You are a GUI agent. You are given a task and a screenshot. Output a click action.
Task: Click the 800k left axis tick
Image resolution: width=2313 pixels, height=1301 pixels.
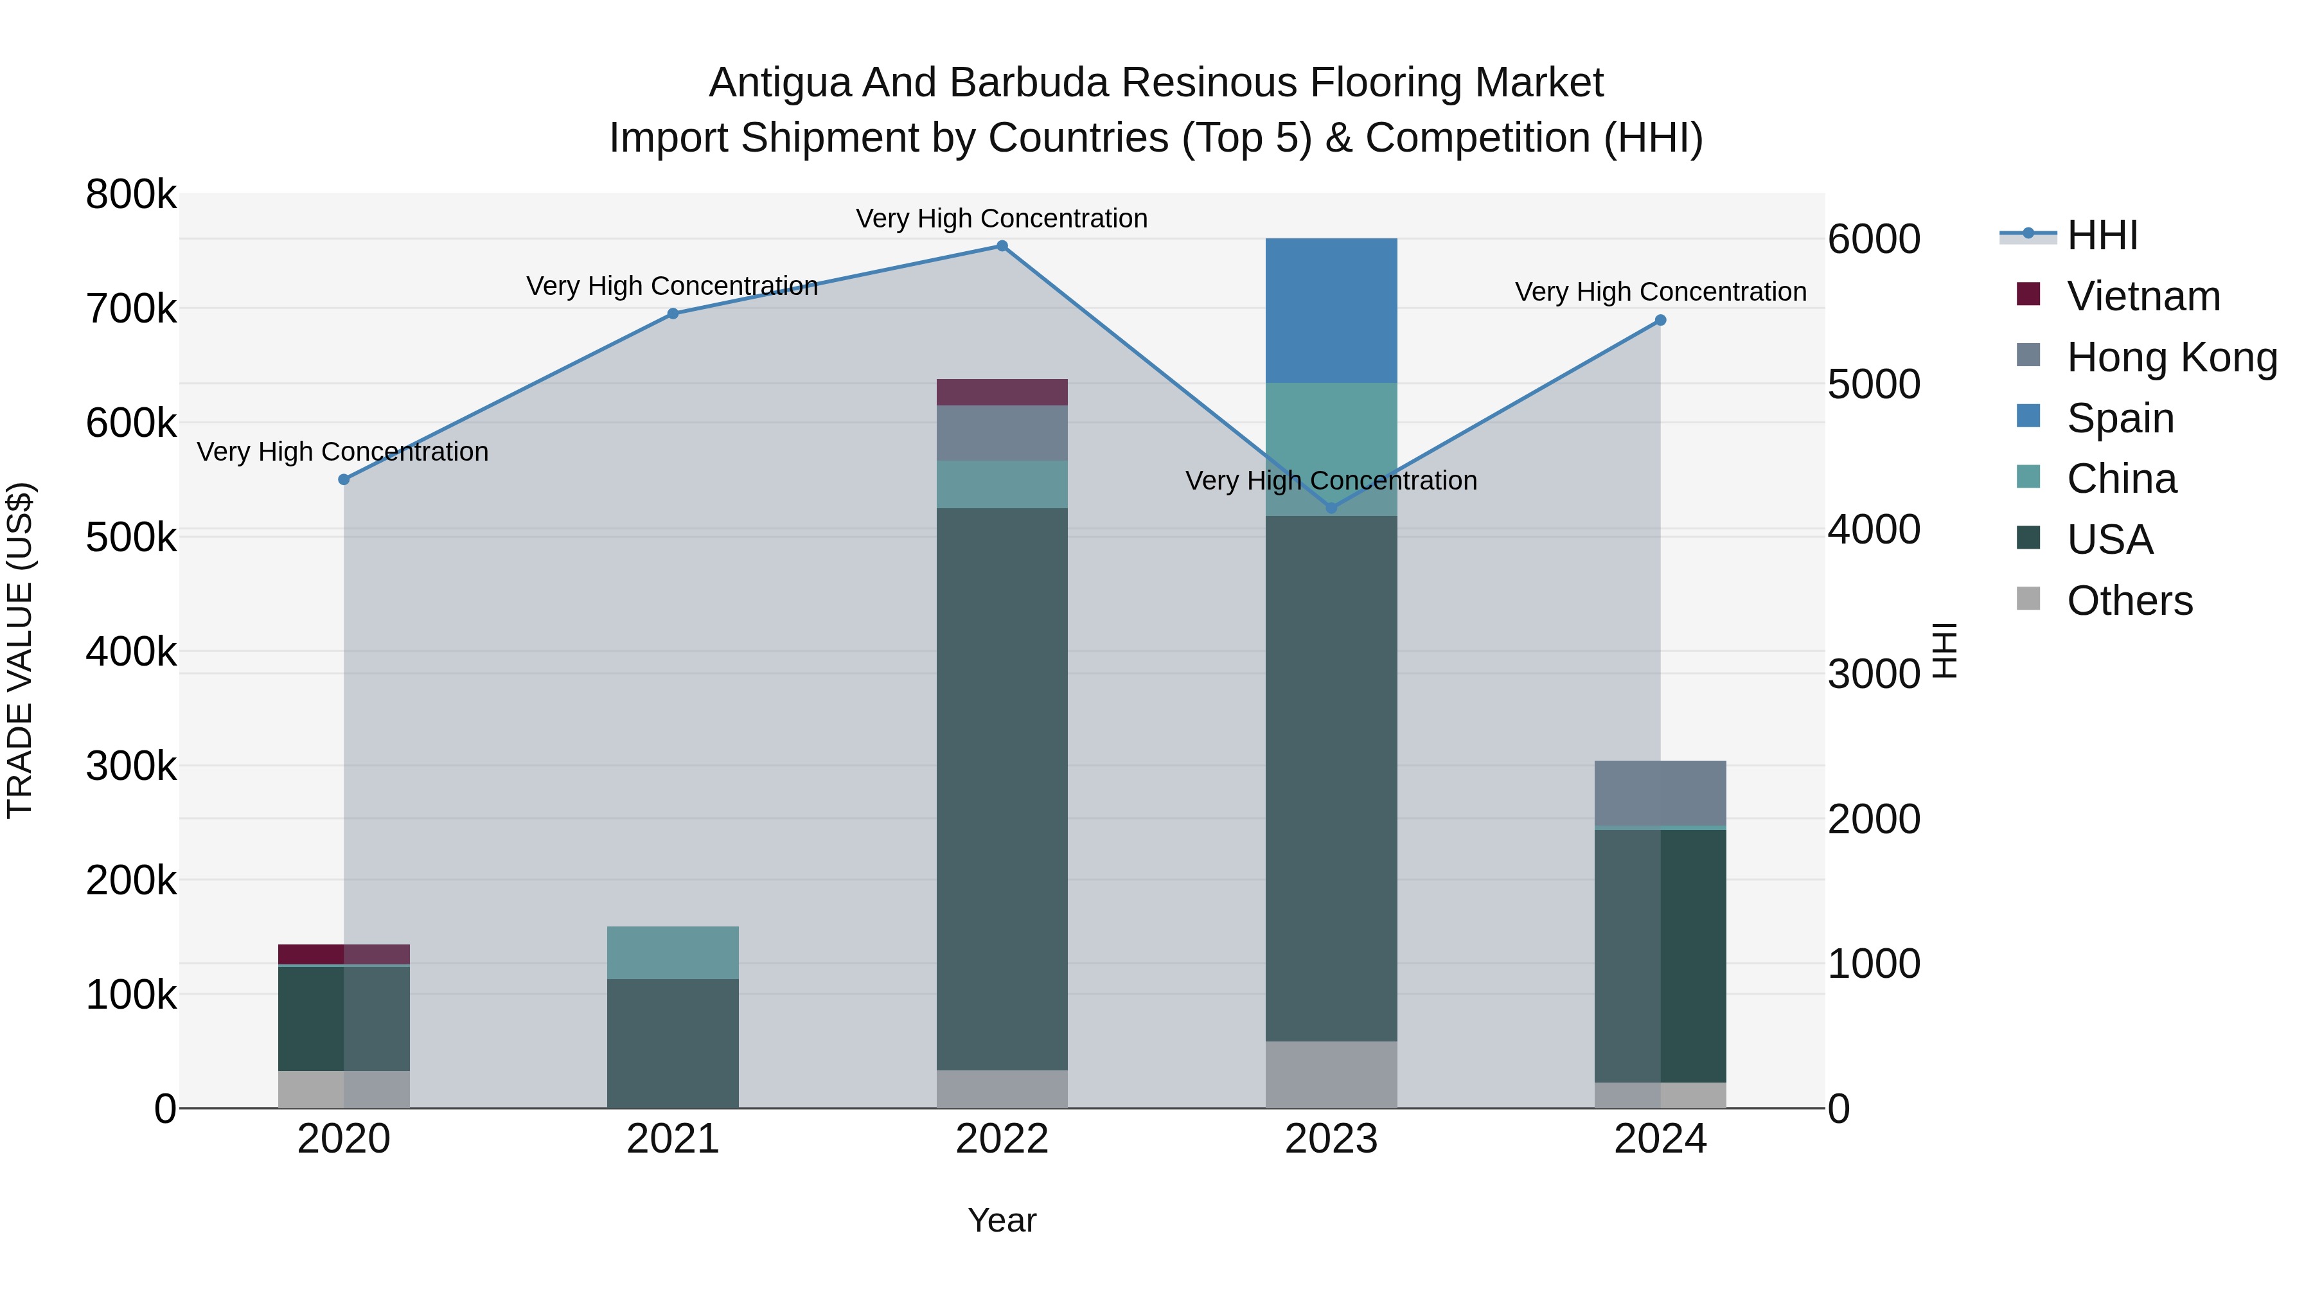click(131, 194)
